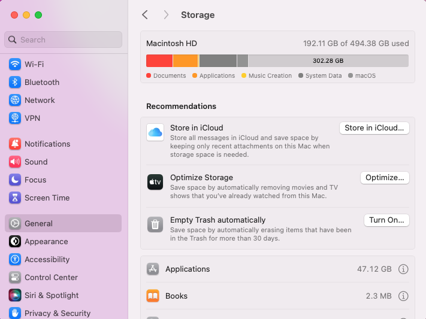Show info for Applications storage
This screenshot has height=319, width=426.
403,269
